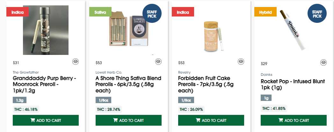Select 1/8oz size on Lowell Herb product
The height and width of the screenshot is (132, 334).
pyautogui.click(x=102, y=100)
